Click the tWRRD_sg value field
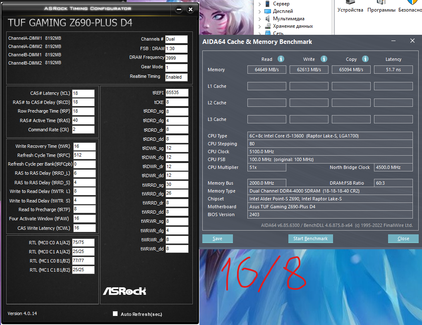The image size is (422, 325). [177, 185]
